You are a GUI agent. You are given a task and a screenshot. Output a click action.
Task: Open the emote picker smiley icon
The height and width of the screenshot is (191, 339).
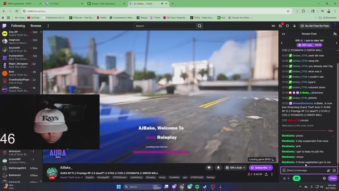click(334, 171)
